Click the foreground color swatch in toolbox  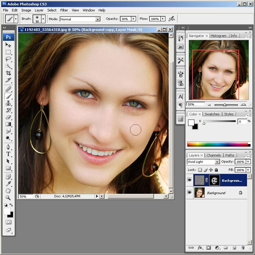click(x=7, y=211)
